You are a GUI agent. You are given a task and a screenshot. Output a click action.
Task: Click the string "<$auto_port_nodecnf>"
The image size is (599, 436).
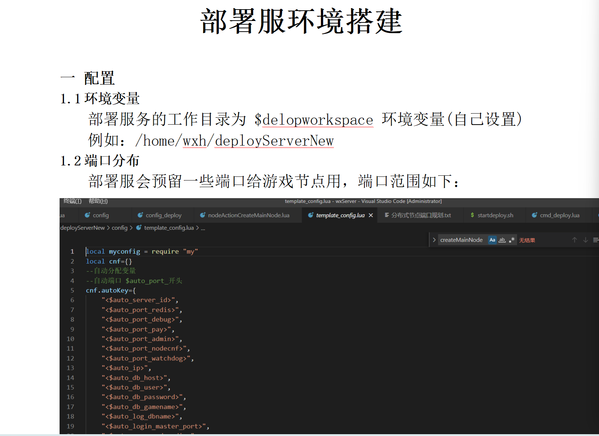tap(144, 349)
